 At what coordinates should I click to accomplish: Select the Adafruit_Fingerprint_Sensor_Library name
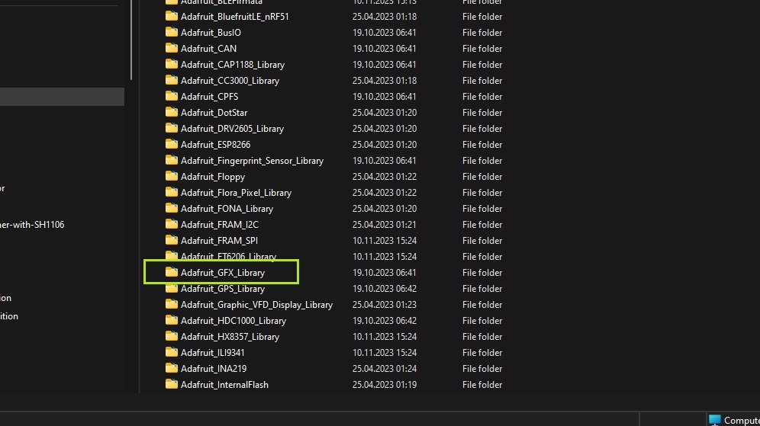click(x=252, y=161)
